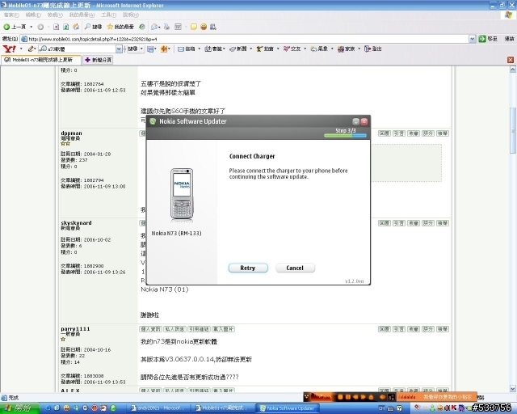Click the smiley Messenger icon in toolbar
The height and width of the screenshot is (414, 517).
(204, 27)
